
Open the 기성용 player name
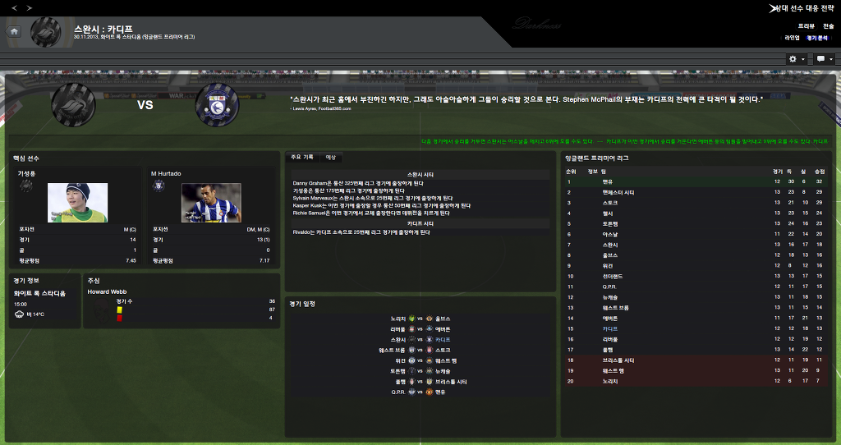point(26,174)
